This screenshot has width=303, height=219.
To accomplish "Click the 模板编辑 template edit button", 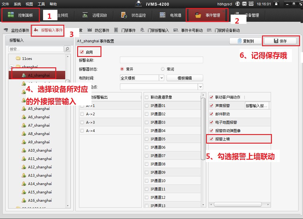I will point(185,78).
